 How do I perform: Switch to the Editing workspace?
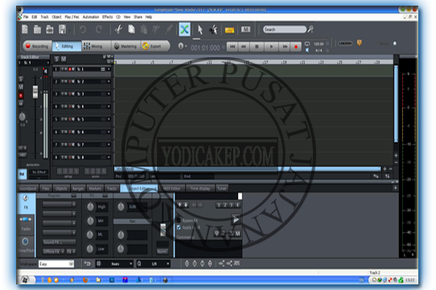(x=67, y=46)
